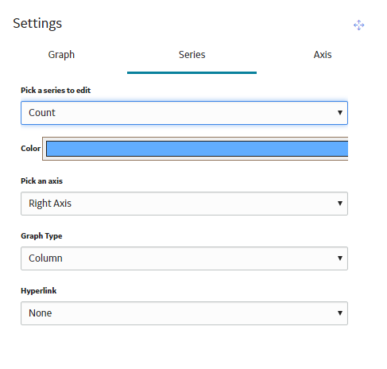
Task: Open the Axis tab
Action: pos(323,55)
